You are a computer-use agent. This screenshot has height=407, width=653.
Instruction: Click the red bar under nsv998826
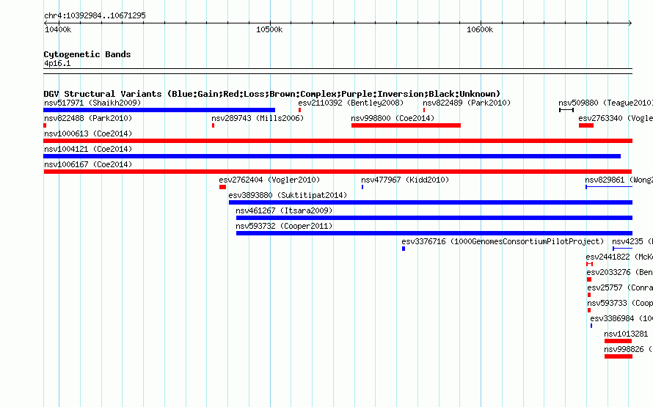[619, 356]
